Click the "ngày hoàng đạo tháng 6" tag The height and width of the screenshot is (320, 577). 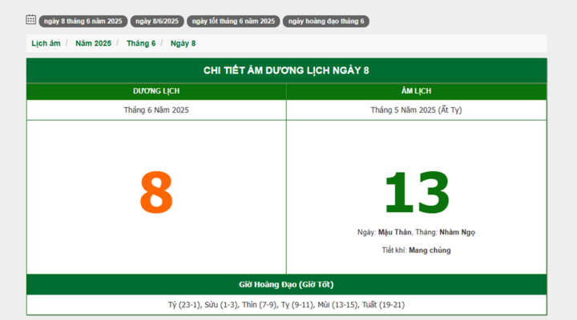coord(325,22)
